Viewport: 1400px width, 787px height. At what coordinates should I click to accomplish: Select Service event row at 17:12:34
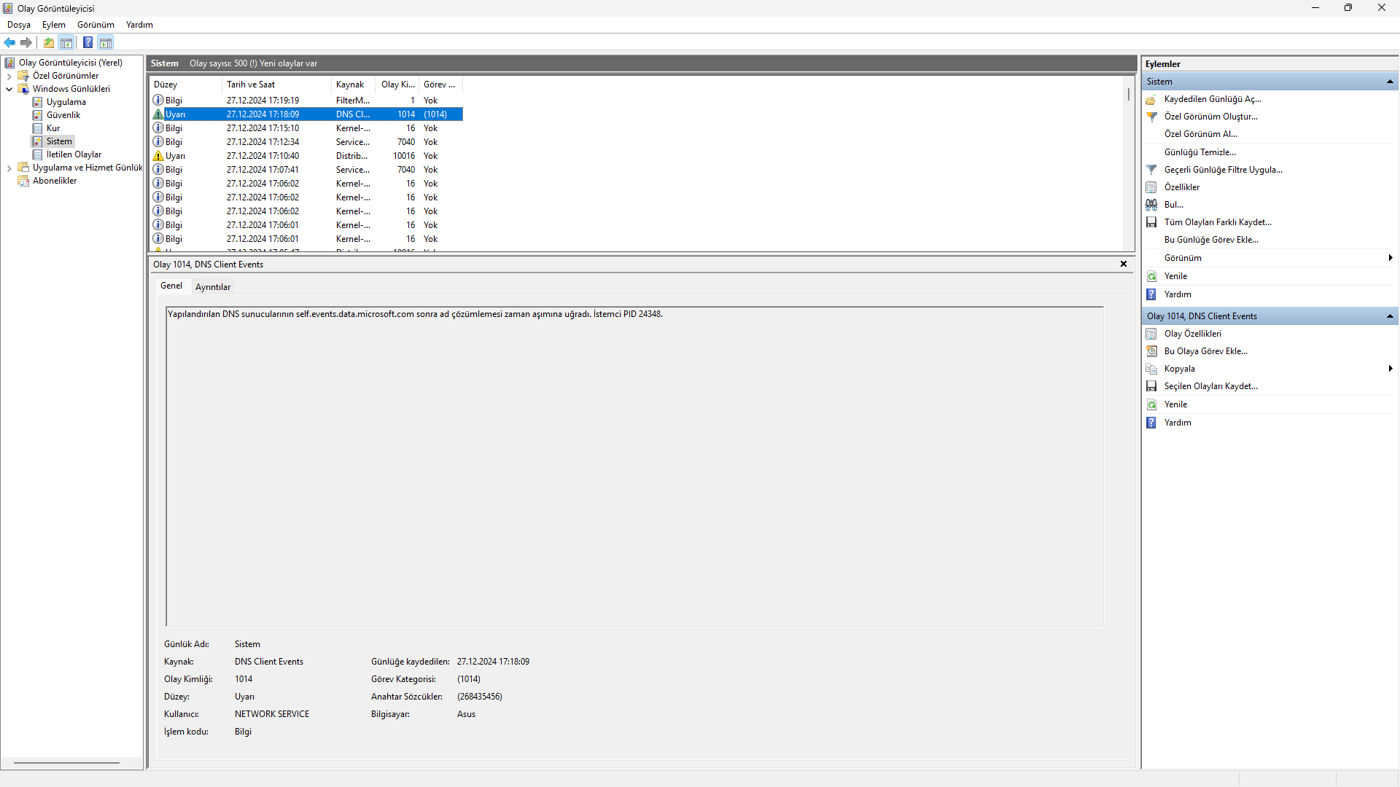[x=306, y=142]
